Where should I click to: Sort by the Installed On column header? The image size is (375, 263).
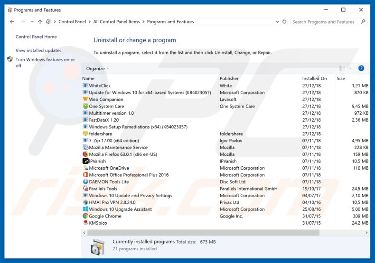[x=314, y=78]
